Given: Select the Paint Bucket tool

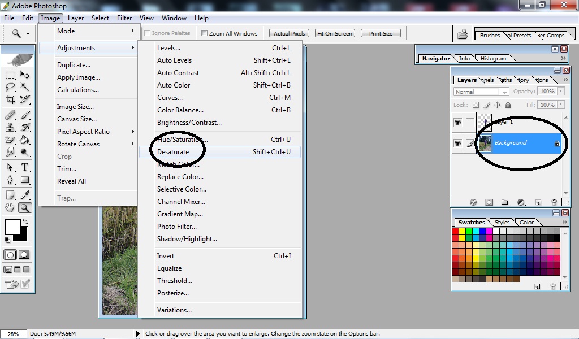Looking at the screenshot, I should (25, 140).
